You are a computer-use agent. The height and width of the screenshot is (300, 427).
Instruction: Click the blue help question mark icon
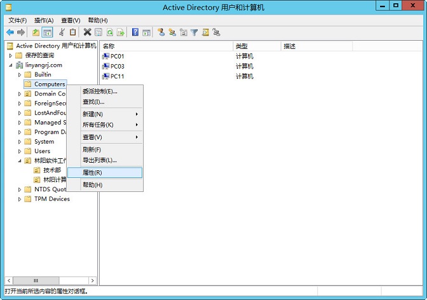pos(135,32)
